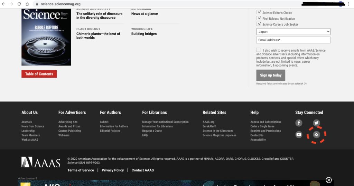
Task: Open Advertising Kits link
Action: click(68, 122)
